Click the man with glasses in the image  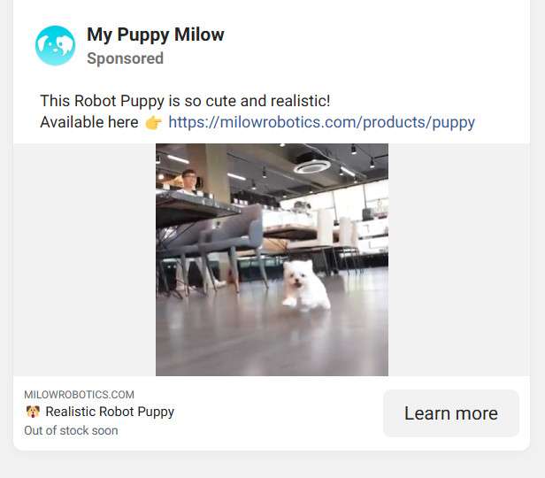[x=189, y=181]
